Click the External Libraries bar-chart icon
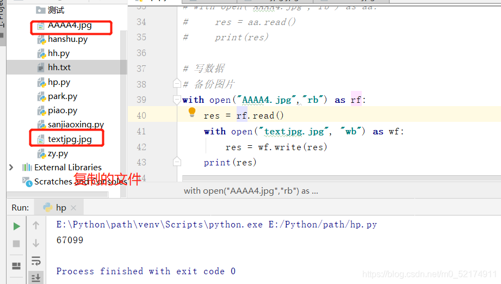The height and width of the screenshot is (284, 501). point(27,168)
